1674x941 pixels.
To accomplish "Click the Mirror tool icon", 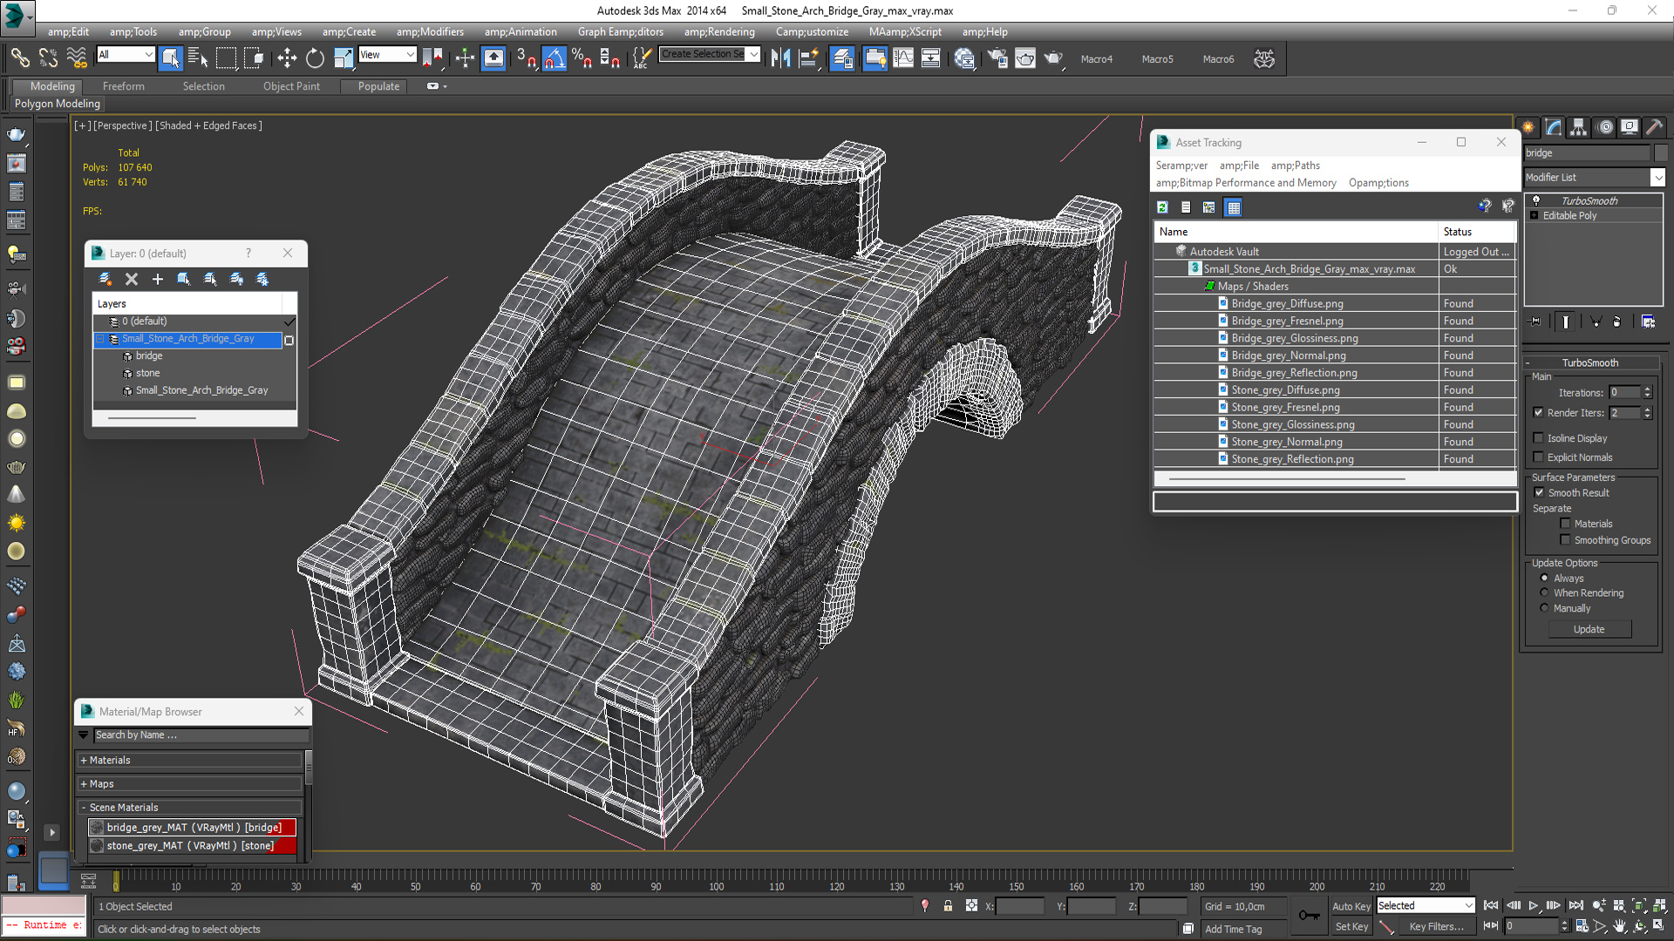I will coord(780,58).
